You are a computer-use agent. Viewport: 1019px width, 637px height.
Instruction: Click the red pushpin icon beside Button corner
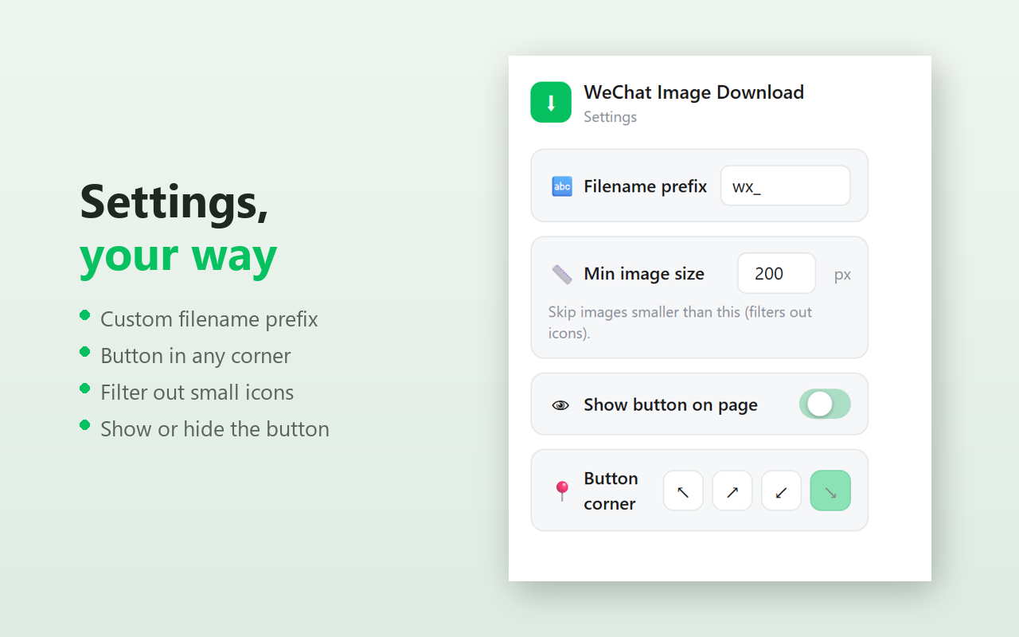[562, 491]
